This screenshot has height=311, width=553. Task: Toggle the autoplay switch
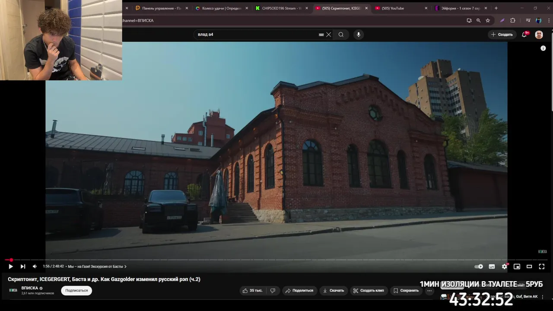tap(479, 267)
